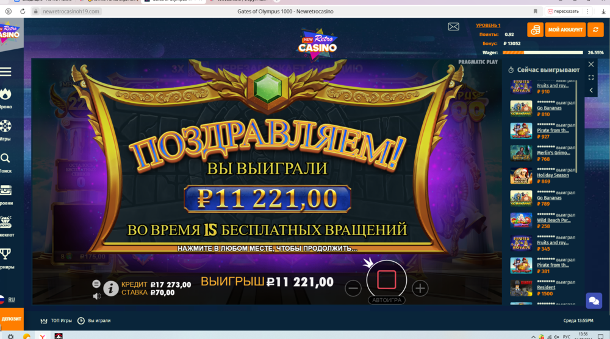This screenshot has height=339, width=610.
Task: Decrease the bet with minus button
Action: (353, 288)
